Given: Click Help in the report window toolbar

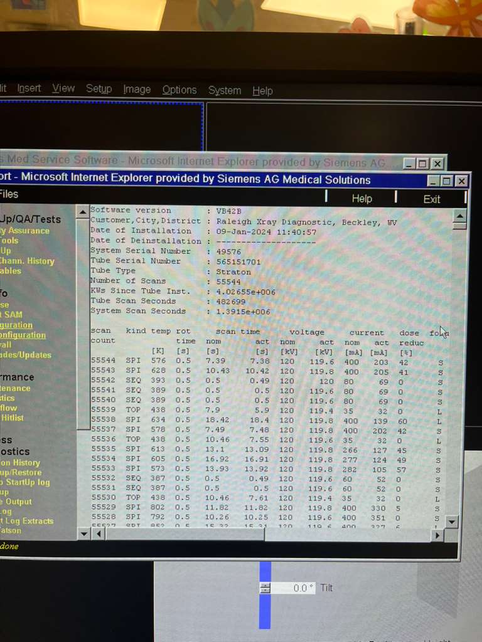Looking at the screenshot, I should (362, 199).
